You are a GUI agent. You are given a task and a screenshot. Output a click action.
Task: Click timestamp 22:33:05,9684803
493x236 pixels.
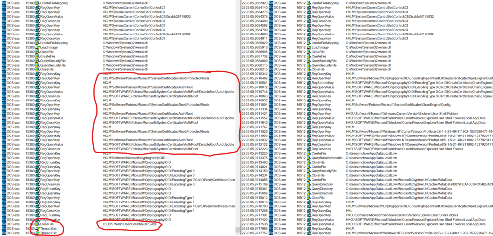[255, 34]
